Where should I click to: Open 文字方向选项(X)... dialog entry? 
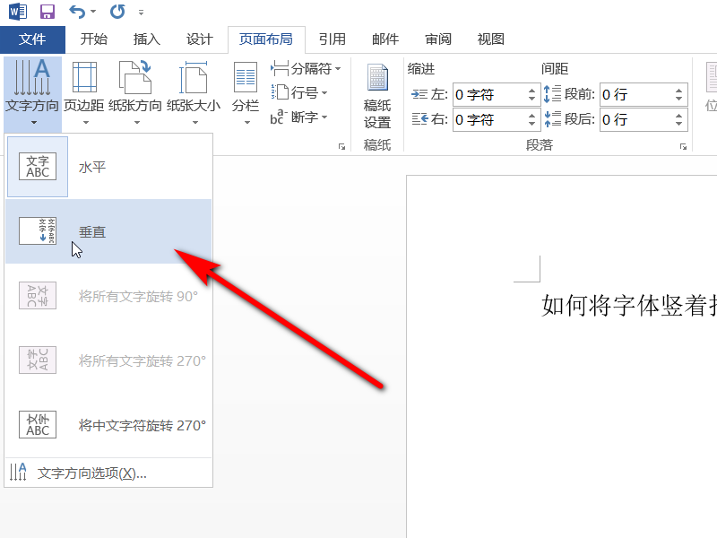(108, 473)
